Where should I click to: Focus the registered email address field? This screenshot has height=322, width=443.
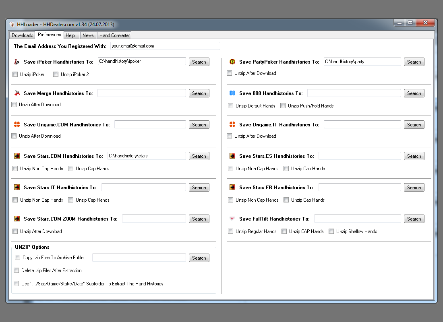165,46
